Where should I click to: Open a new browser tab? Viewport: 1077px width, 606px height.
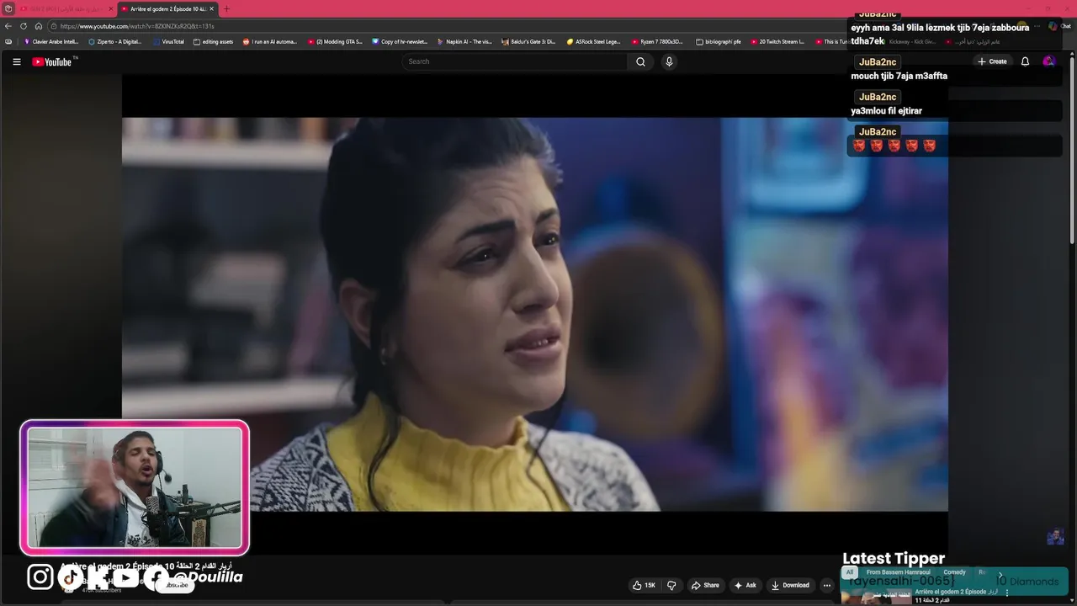click(225, 8)
